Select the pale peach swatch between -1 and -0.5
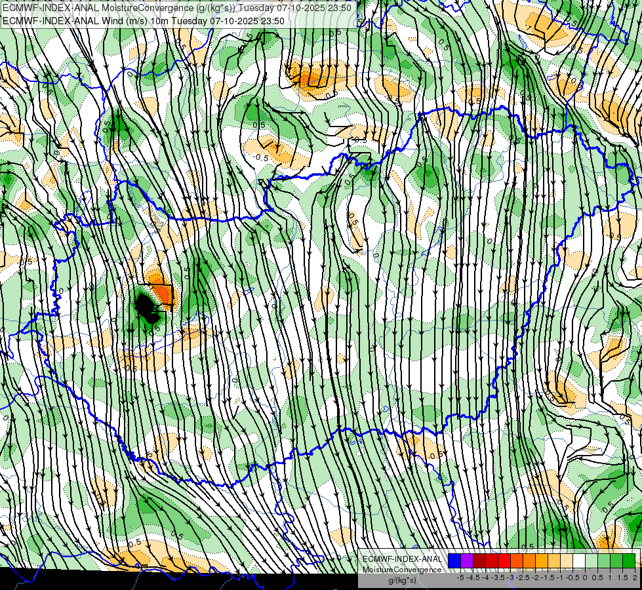This screenshot has height=590, width=642. 567,560
